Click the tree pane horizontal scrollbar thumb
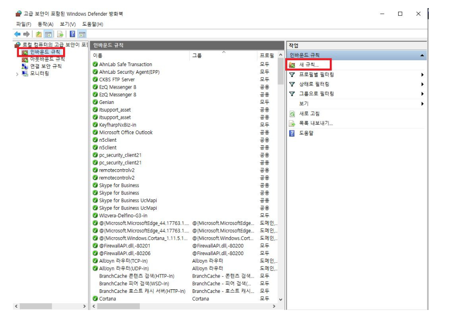449x319 pixels. pos(36,306)
